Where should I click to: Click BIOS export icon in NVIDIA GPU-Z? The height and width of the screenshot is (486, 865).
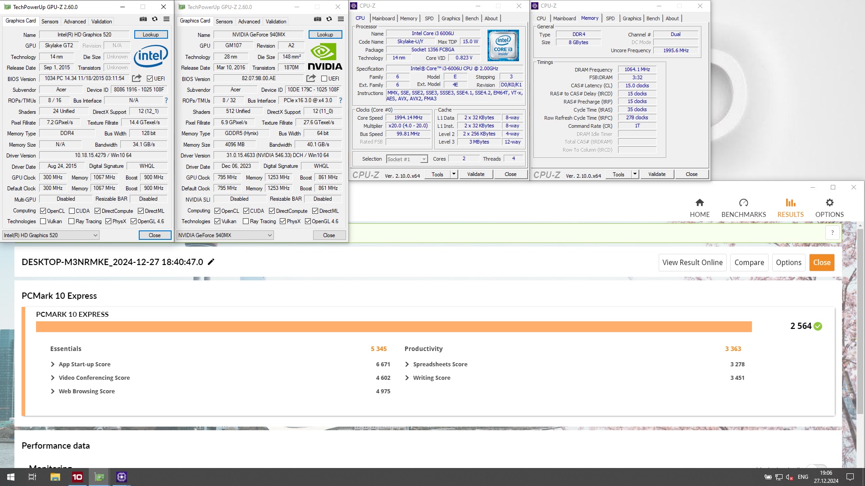click(311, 78)
